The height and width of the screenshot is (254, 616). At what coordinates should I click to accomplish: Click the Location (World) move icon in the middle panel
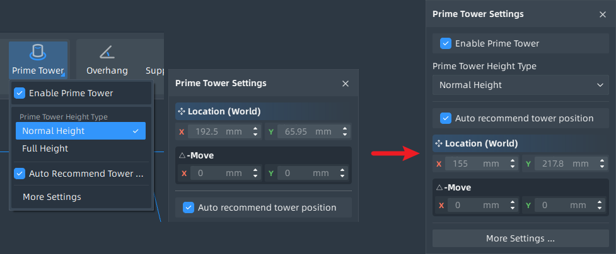click(181, 112)
